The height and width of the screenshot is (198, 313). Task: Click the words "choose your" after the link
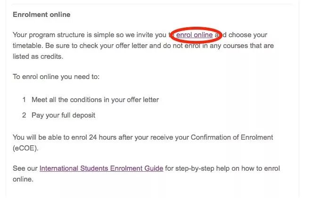click(x=248, y=35)
